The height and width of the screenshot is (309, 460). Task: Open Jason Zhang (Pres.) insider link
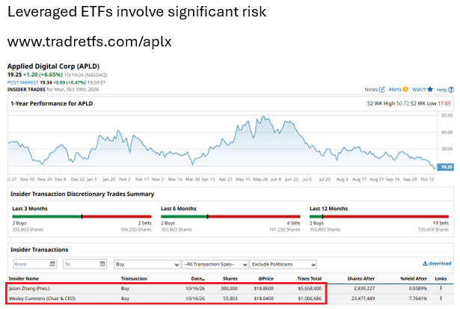tap(29, 289)
